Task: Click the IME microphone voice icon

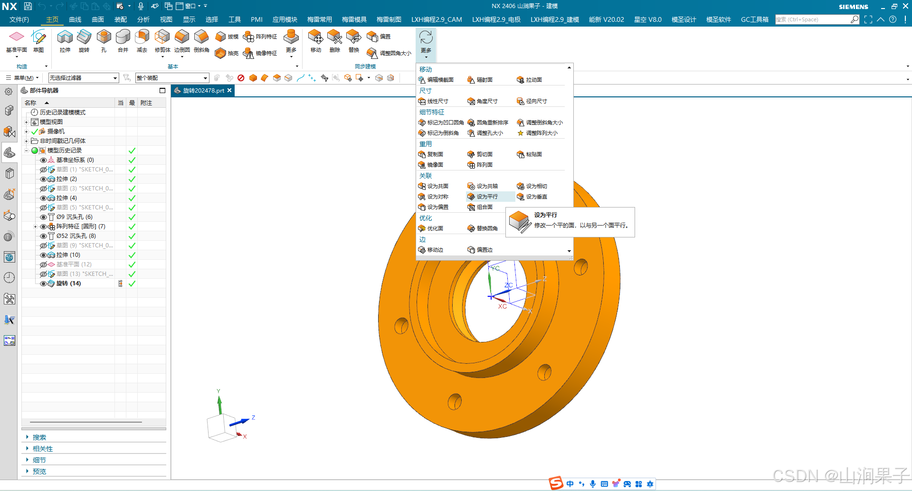Action: tap(593, 484)
